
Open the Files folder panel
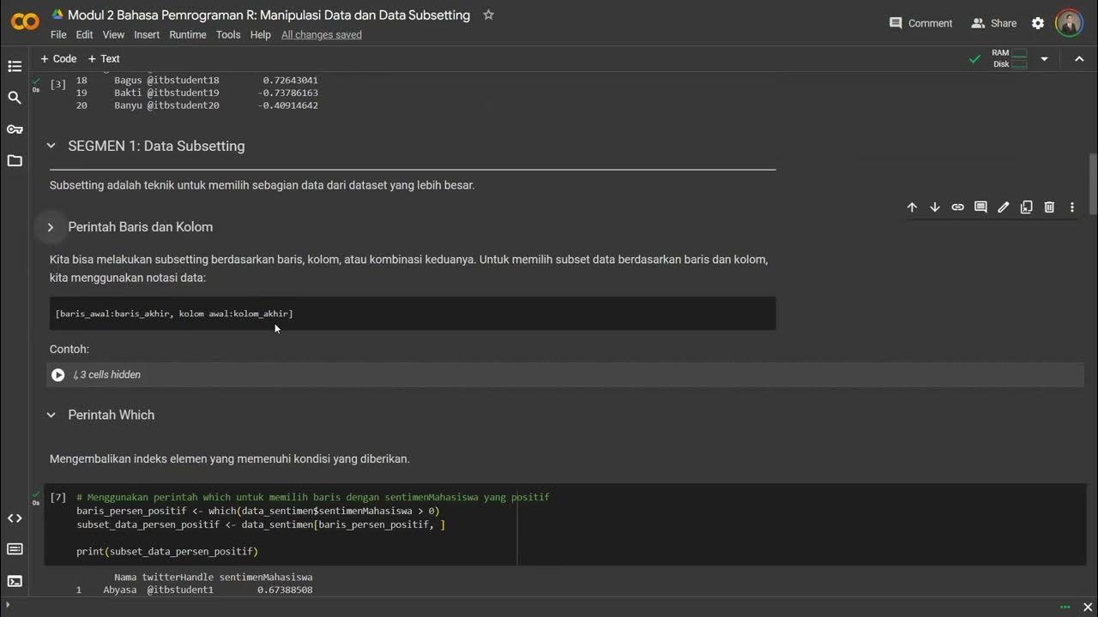click(x=15, y=161)
